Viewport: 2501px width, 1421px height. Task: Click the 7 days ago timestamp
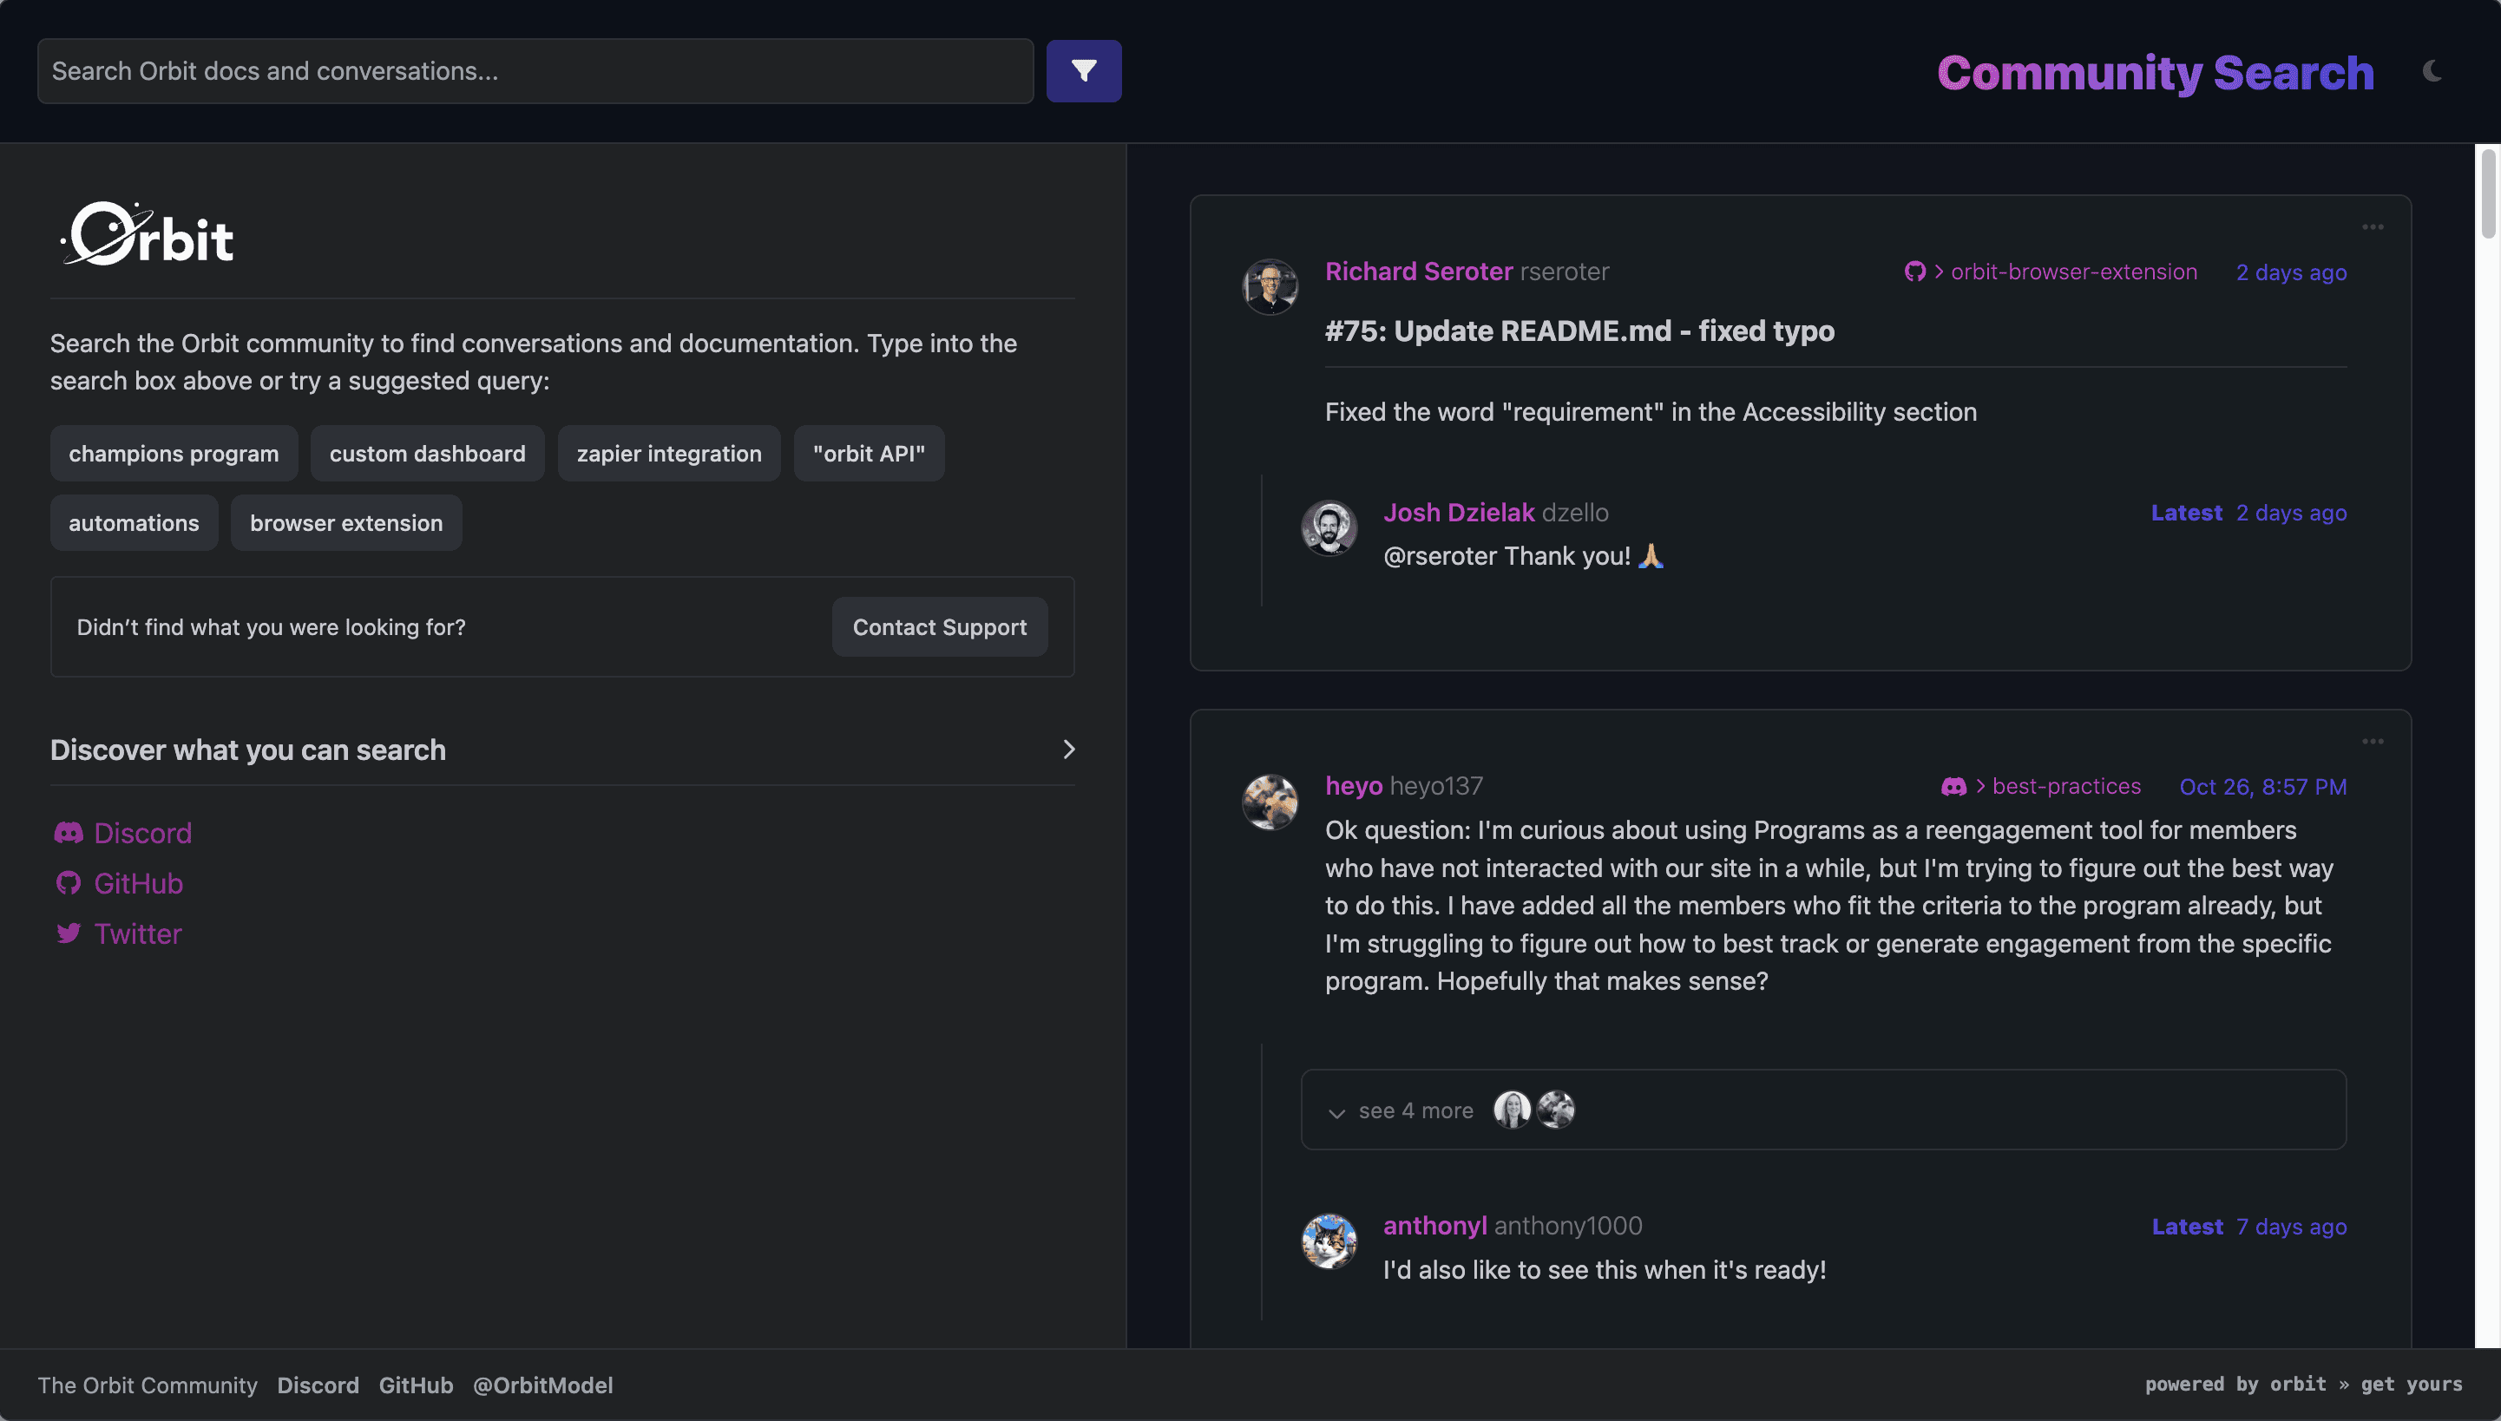(2291, 1227)
